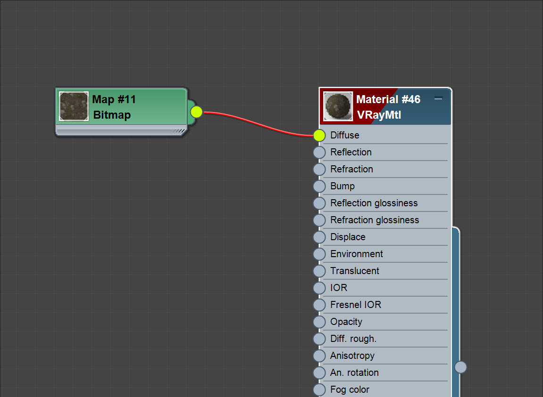Click the Reflection input socket

319,153
